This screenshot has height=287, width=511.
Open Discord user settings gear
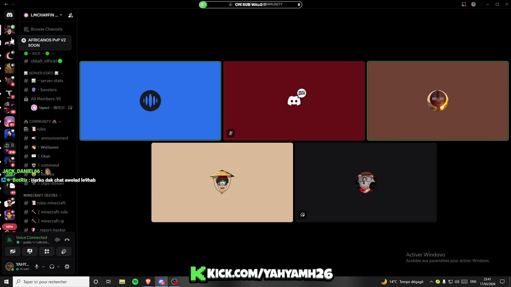[x=67, y=267]
